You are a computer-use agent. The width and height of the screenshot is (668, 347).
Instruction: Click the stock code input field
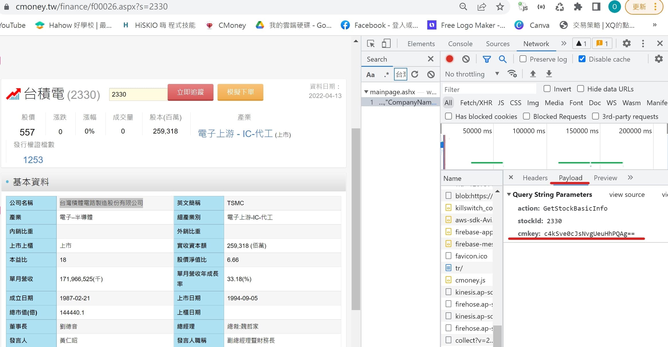point(138,94)
